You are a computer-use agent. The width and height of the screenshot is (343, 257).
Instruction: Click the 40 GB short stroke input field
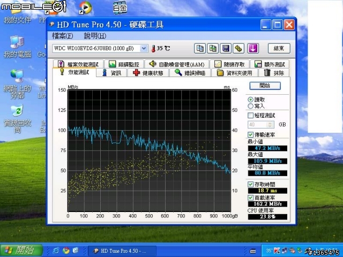(257, 125)
